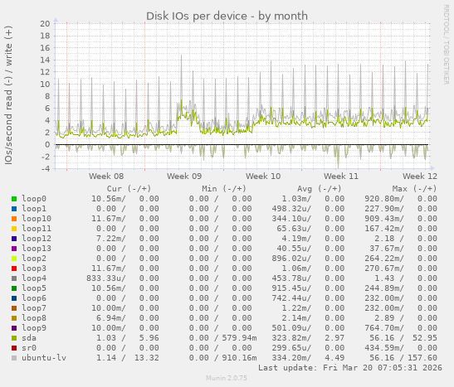
Task: Click the loop13 purple legend swatch
Action: (x=14, y=249)
